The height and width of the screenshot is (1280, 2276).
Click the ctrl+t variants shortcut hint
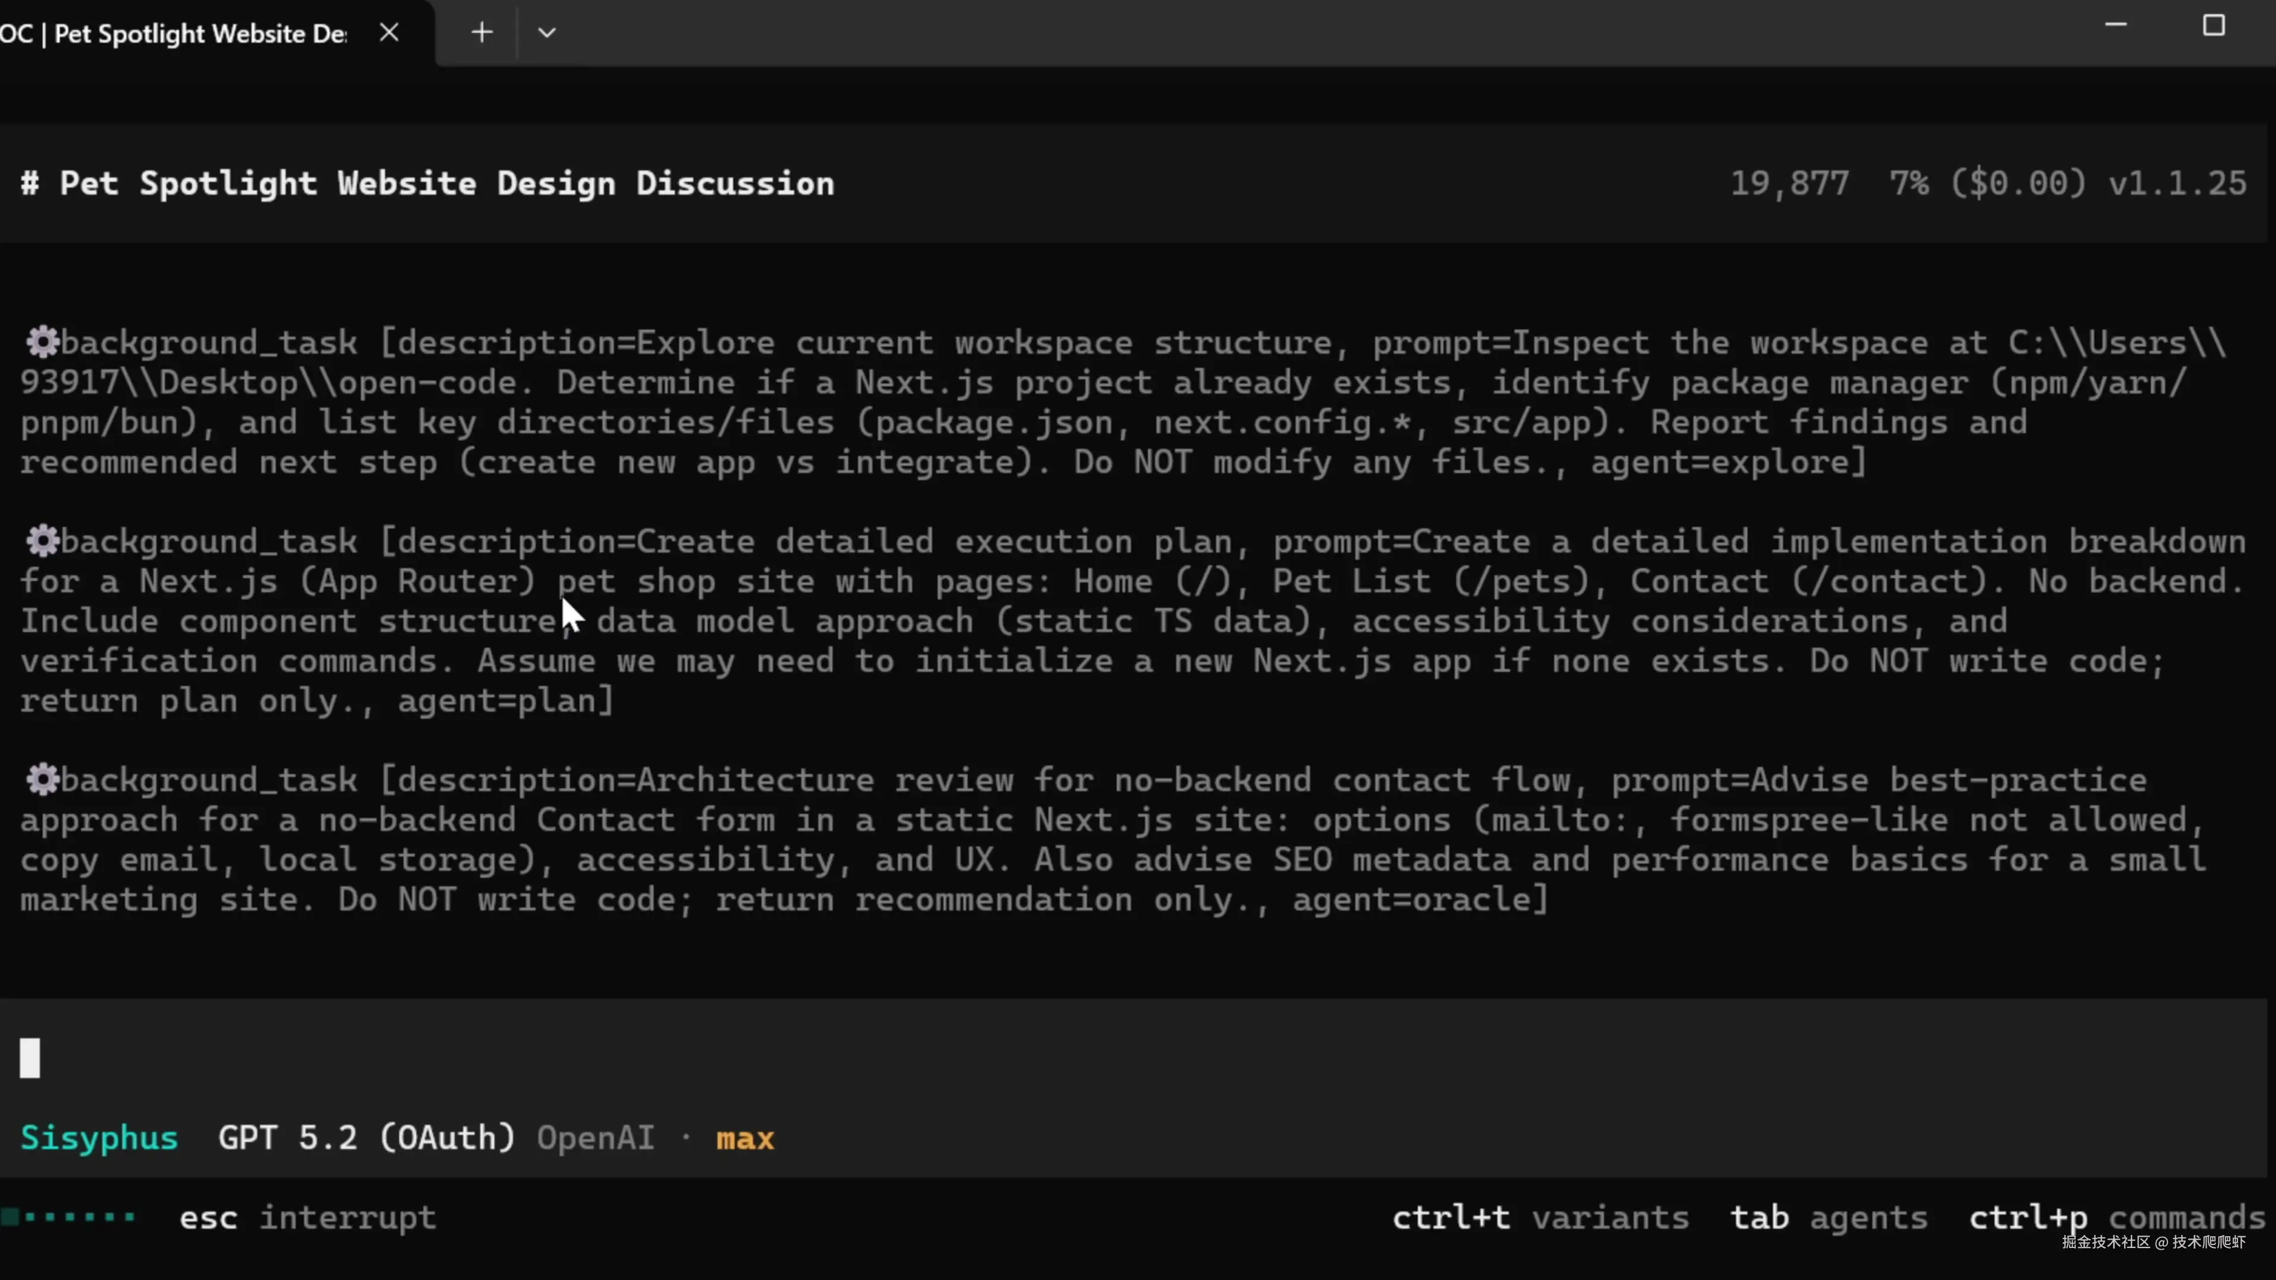1540,1218
